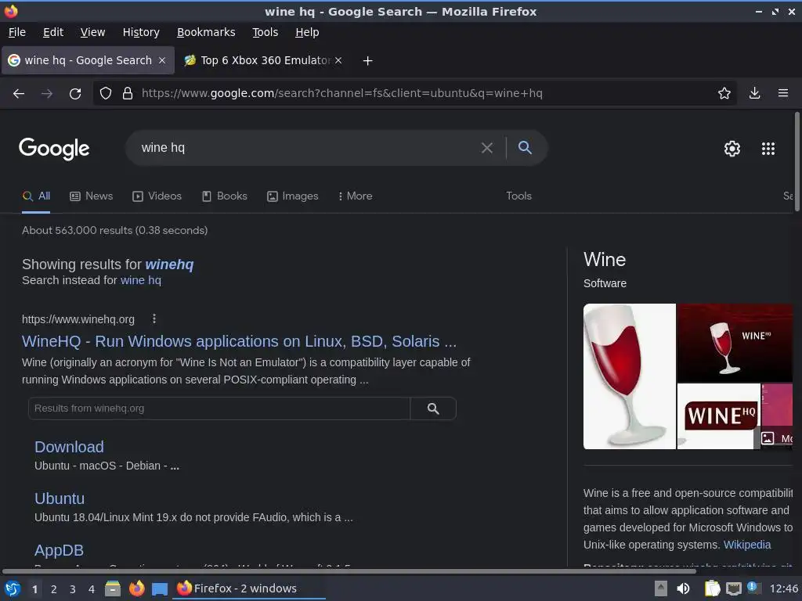
Task: Switch to virtual desktop 4
Action: [x=92, y=589]
